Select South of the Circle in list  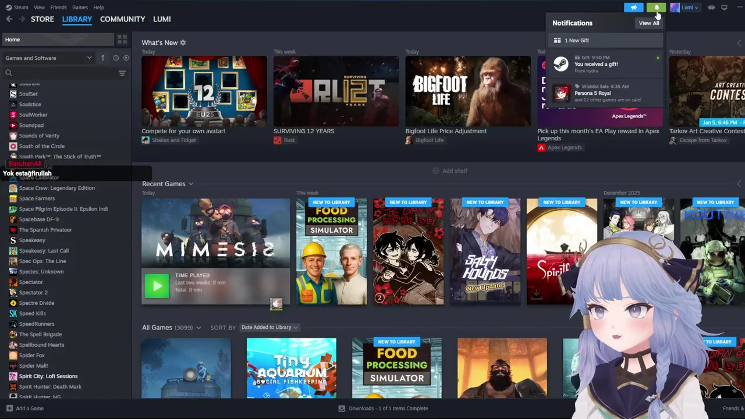point(42,146)
